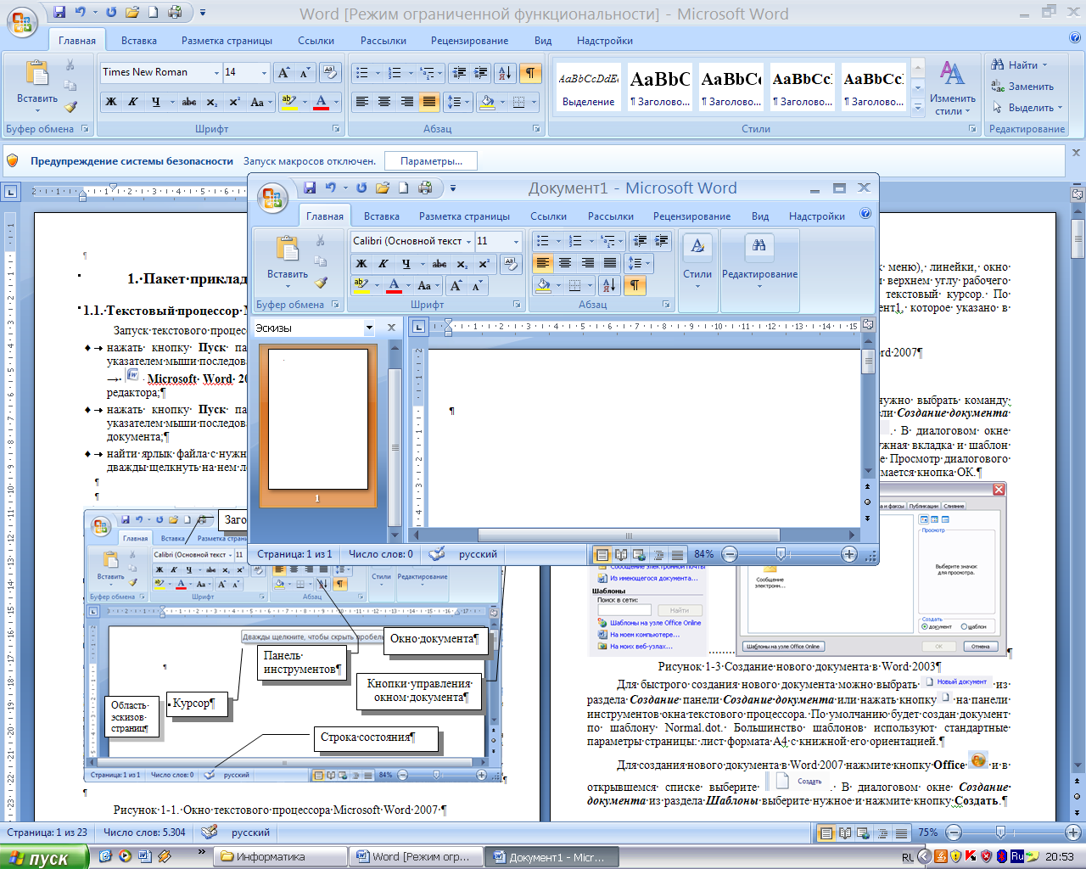The height and width of the screenshot is (869, 1086).
Task: Click Subscript button in back Word window
Action: [212, 102]
